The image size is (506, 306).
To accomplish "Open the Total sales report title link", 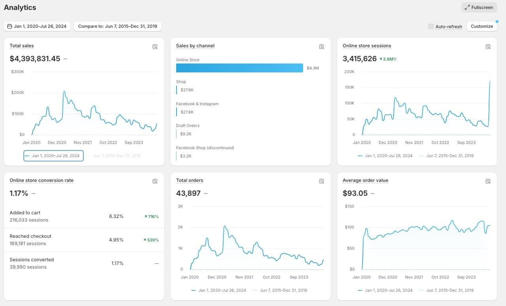I will pyautogui.click(x=22, y=46).
